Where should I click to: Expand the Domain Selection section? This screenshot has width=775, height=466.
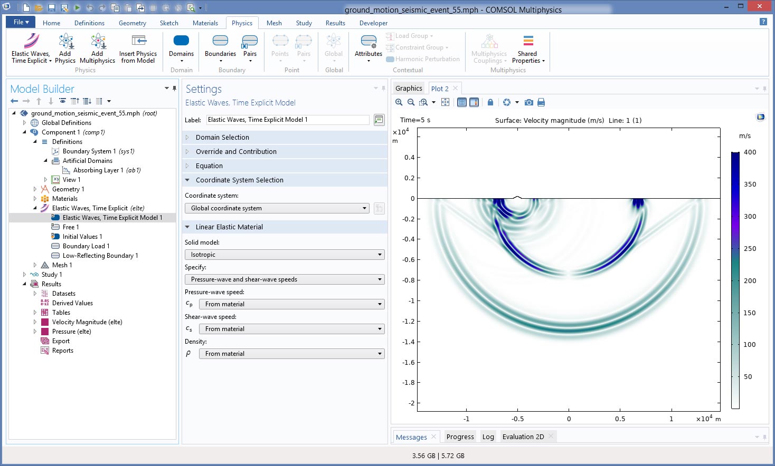pyautogui.click(x=222, y=137)
